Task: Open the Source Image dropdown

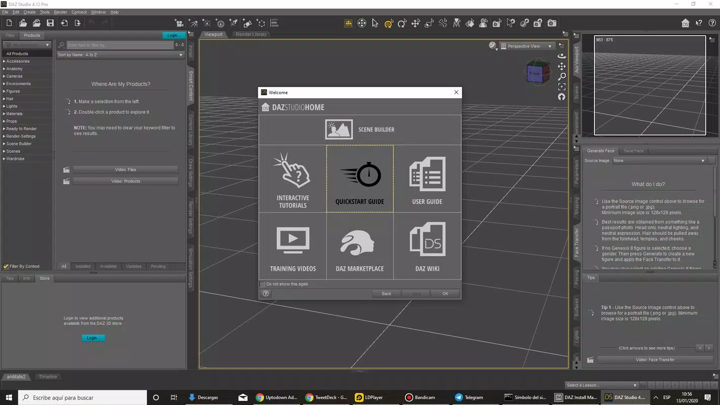Action: pos(659,161)
